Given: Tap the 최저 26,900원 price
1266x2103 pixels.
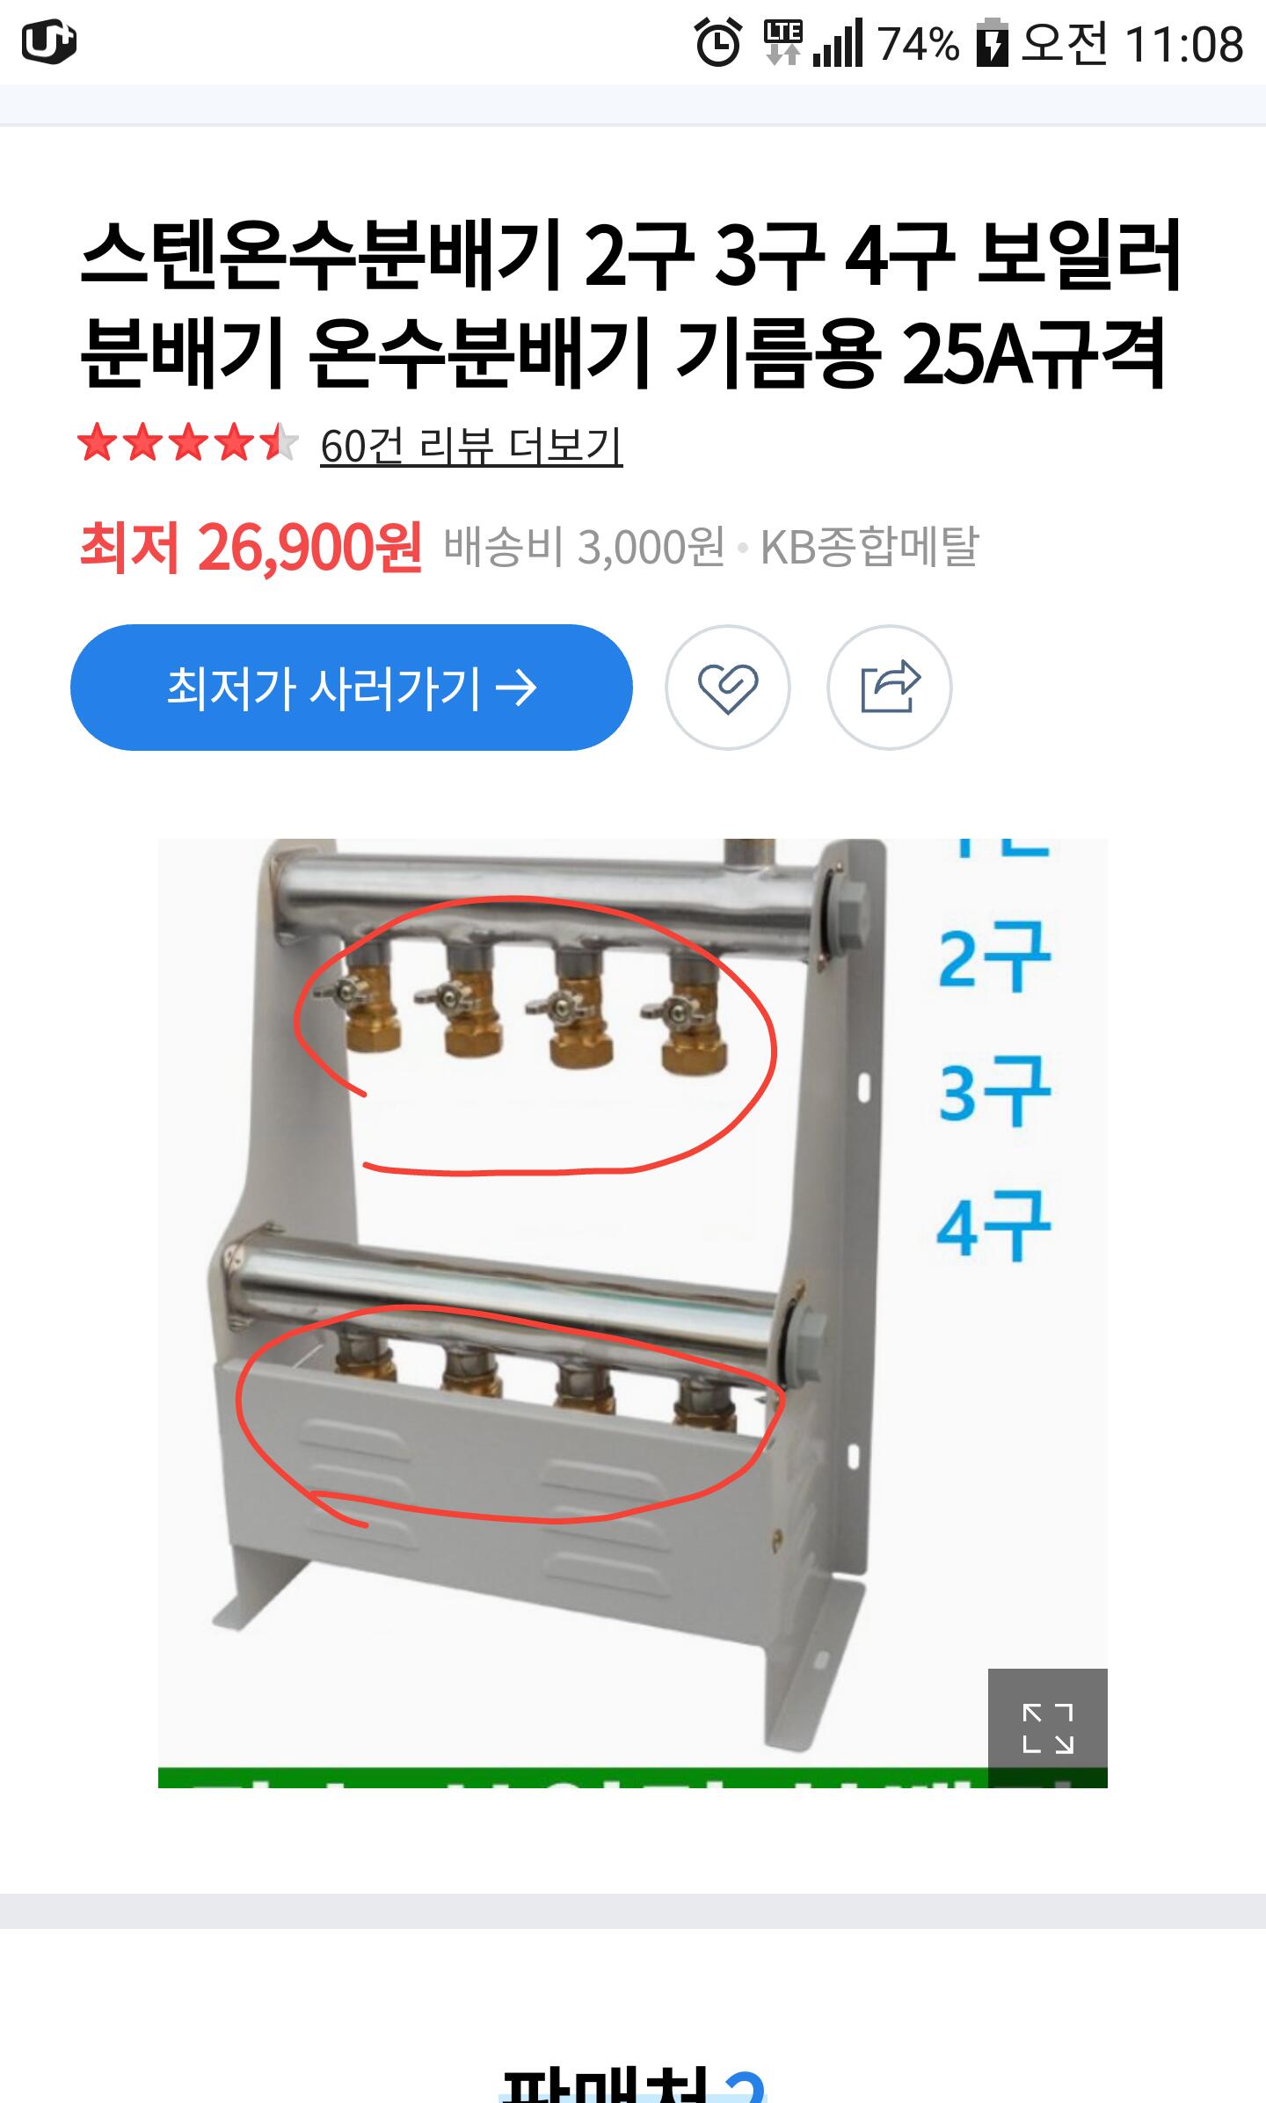Looking at the screenshot, I should [x=251, y=548].
